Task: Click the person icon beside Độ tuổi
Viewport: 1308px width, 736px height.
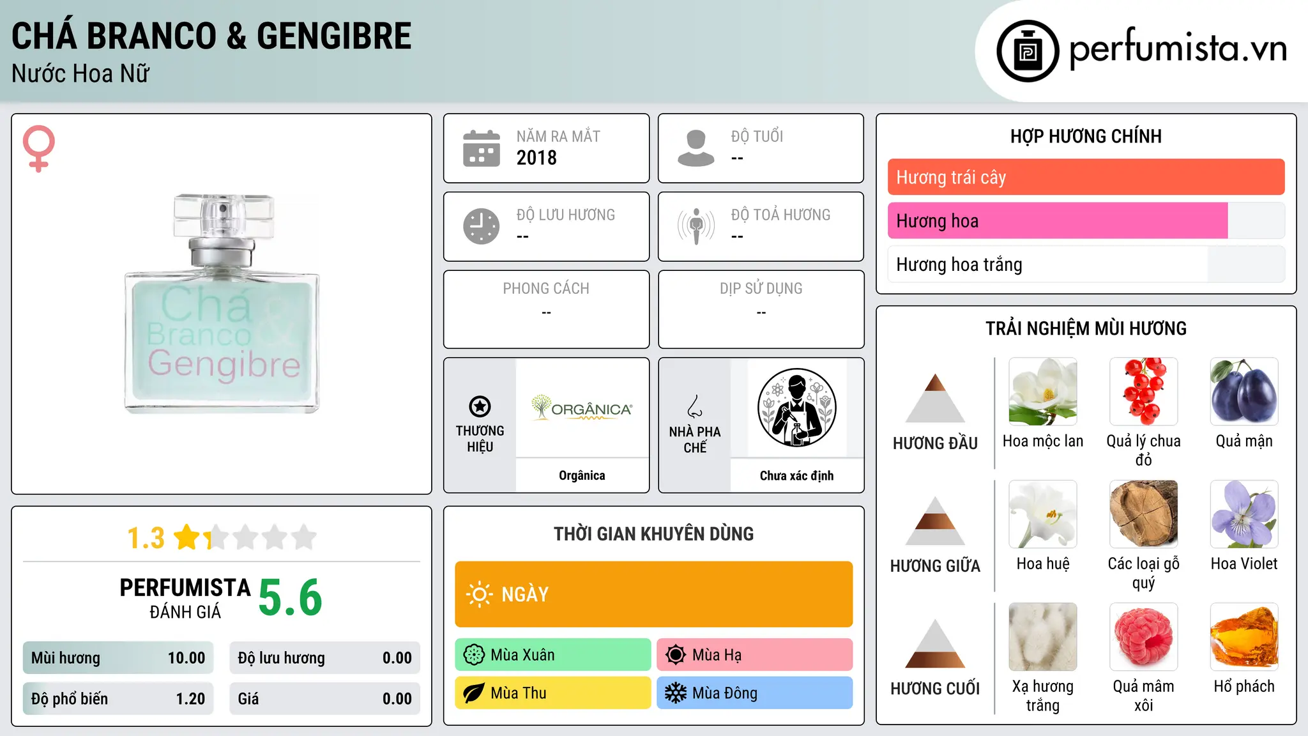Action: 696,148
